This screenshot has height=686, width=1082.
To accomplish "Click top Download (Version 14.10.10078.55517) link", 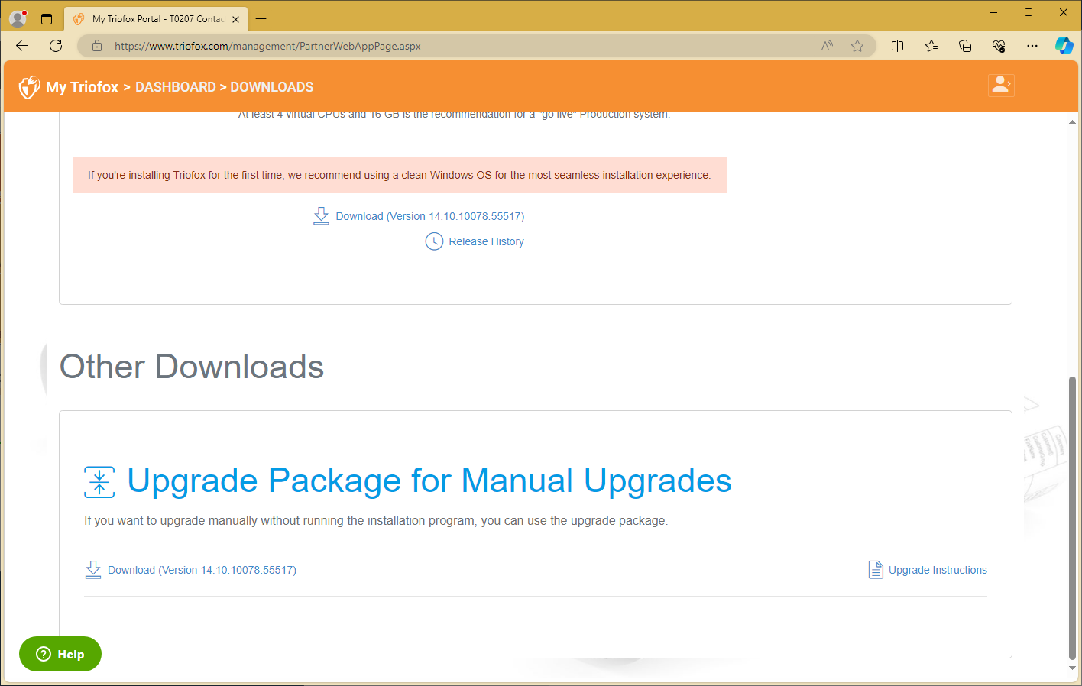I will [x=430, y=216].
